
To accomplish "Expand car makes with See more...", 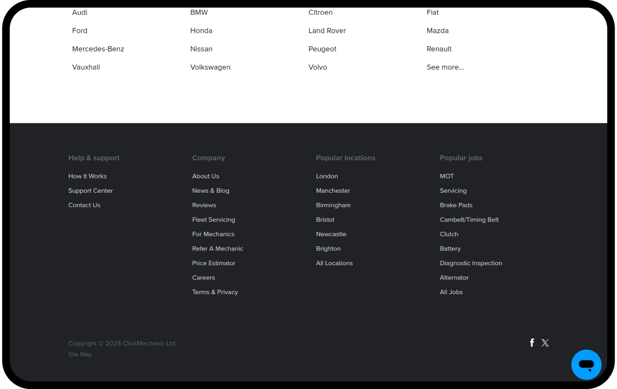I will coord(445,67).
